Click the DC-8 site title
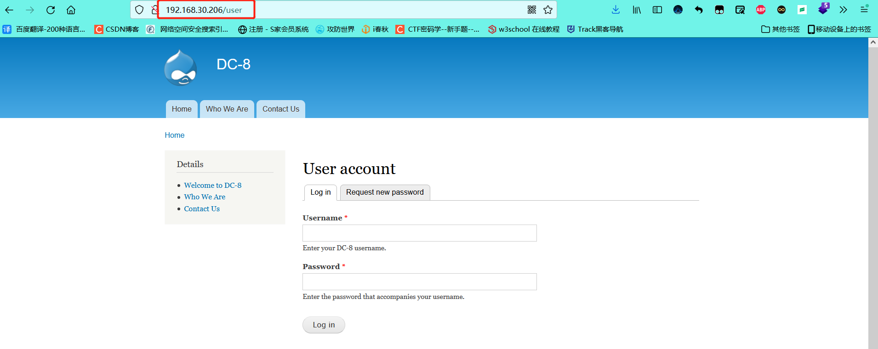Viewport: 878px width, 349px height. 234,64
